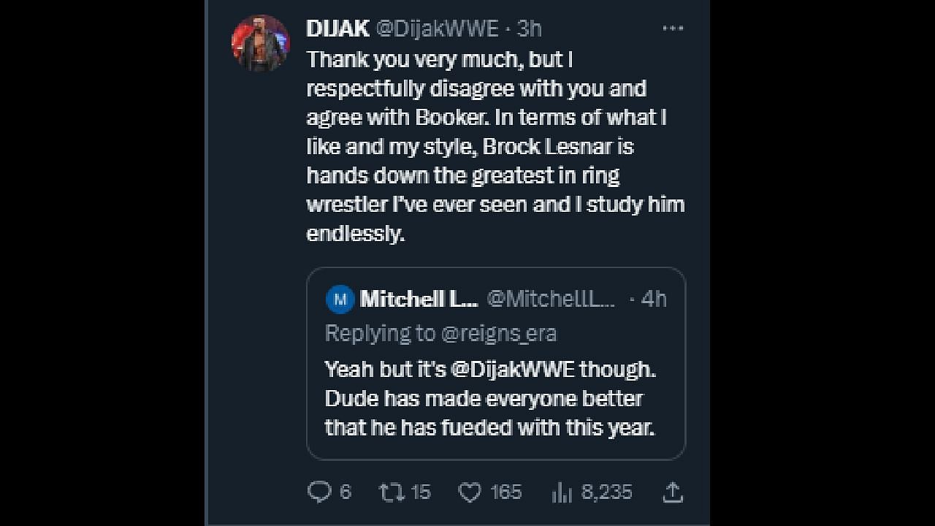The width and height of the screenshot is (935, 526).
Task: Open the 3h tweet timestamp
Action: 529,28
